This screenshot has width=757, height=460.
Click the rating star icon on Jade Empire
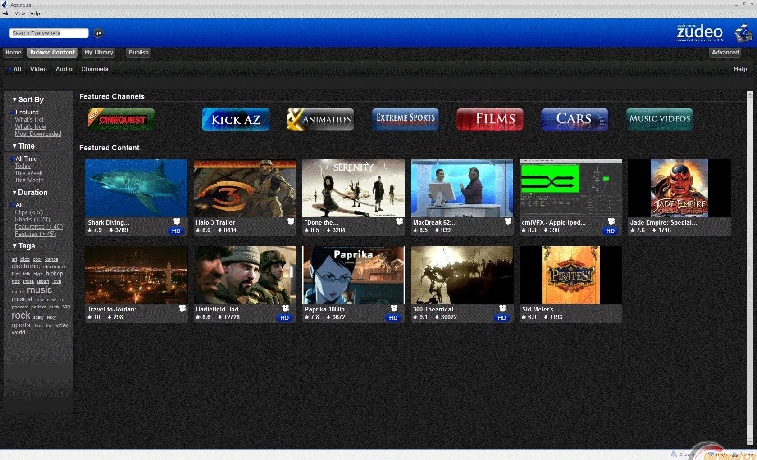[x=633, y=230]
